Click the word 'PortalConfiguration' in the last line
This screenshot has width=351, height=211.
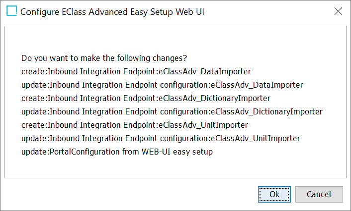[85, 152]
